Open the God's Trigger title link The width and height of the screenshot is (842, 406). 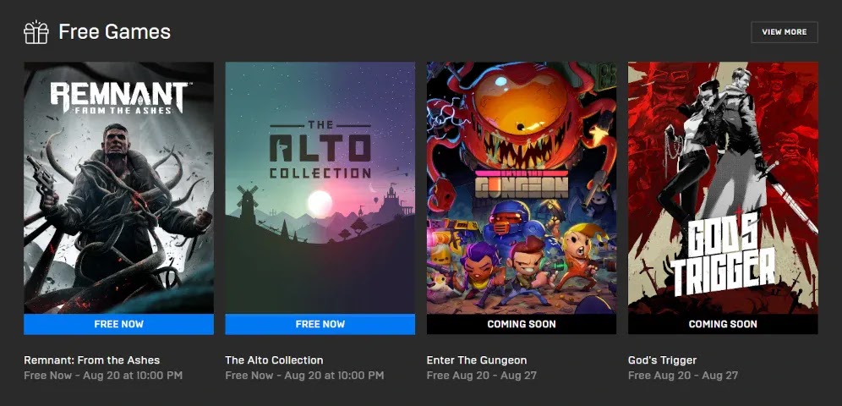click(x=662, y=360)
